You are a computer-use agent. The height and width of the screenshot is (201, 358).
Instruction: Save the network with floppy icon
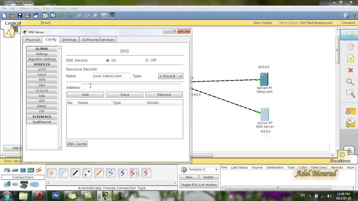pos(20,16)
